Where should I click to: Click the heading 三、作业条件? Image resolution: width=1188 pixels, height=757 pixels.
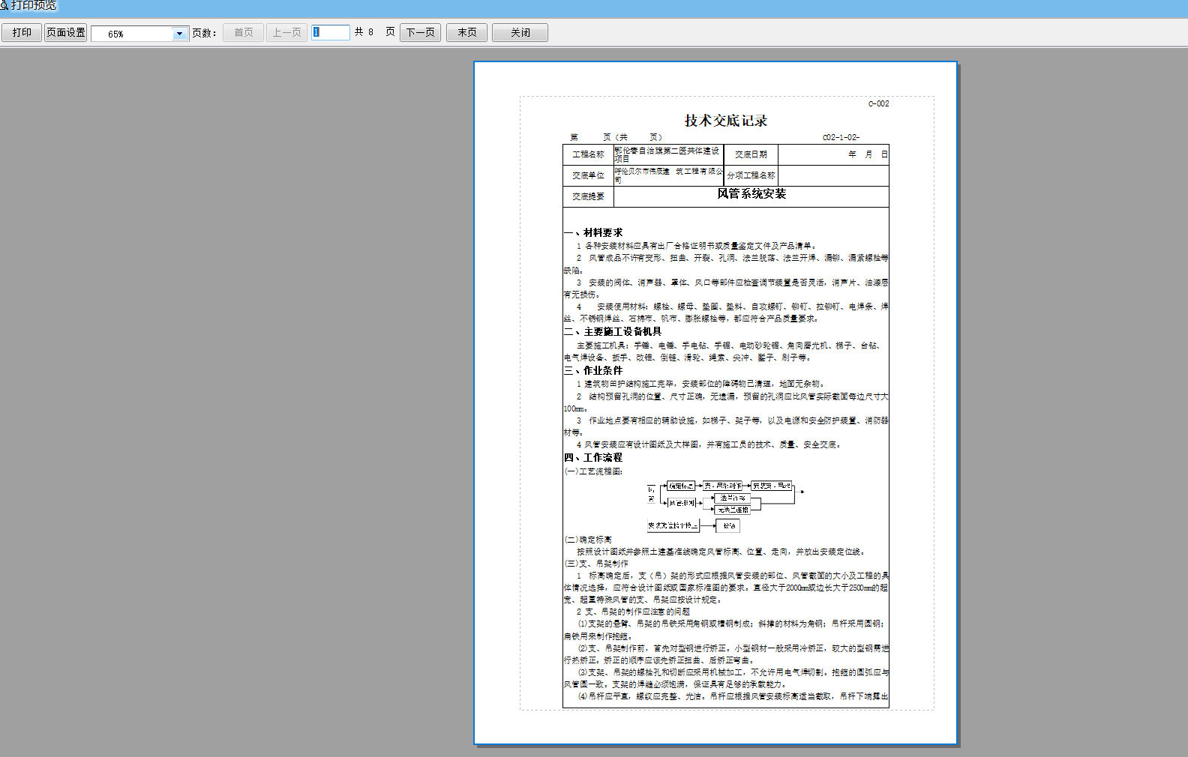(x=593, y=371)
